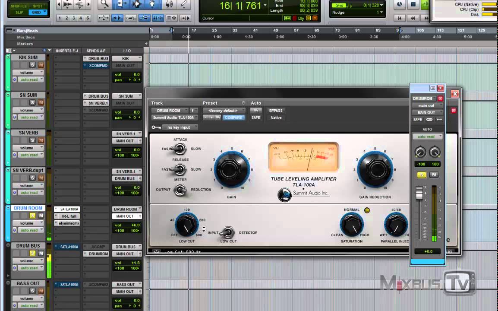Open the I / O column header
Viewport: 498px width, 311px height.
coord(127,51)
